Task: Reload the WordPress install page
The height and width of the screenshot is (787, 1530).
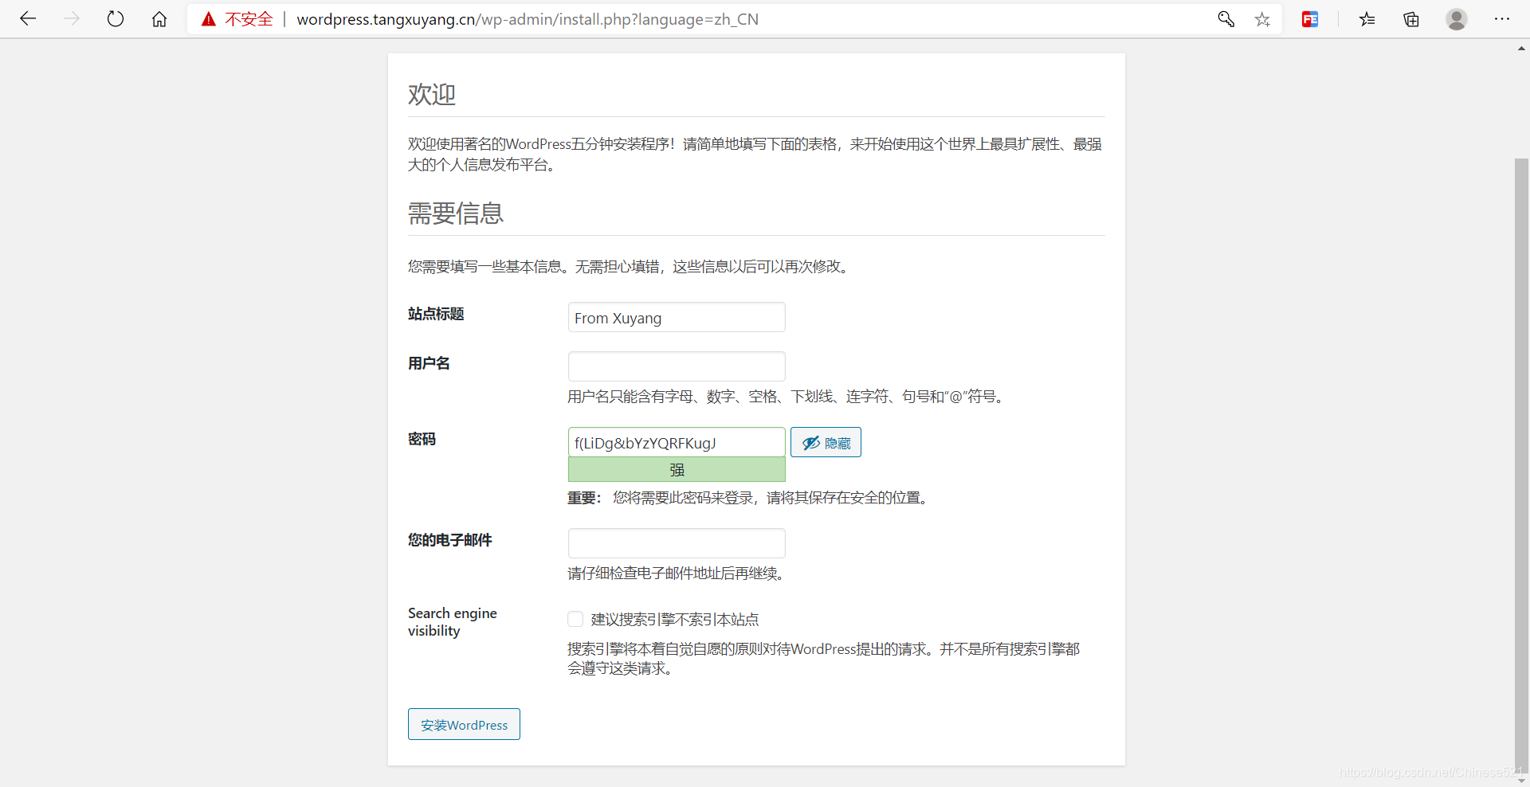Action: [116, 19]
